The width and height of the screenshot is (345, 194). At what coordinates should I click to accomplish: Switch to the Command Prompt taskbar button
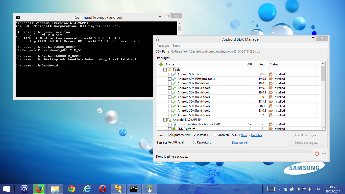pos(134,189)
